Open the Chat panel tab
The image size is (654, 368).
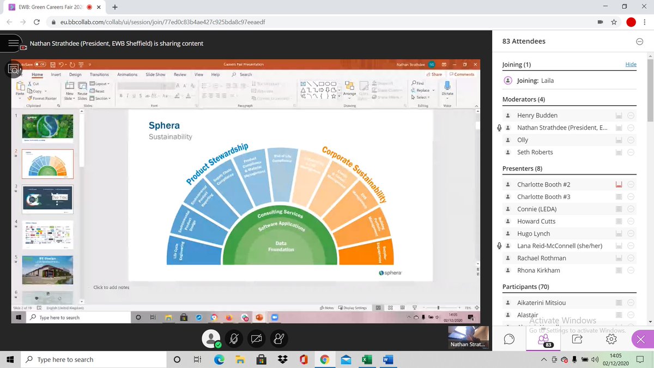tap(509, 339)
